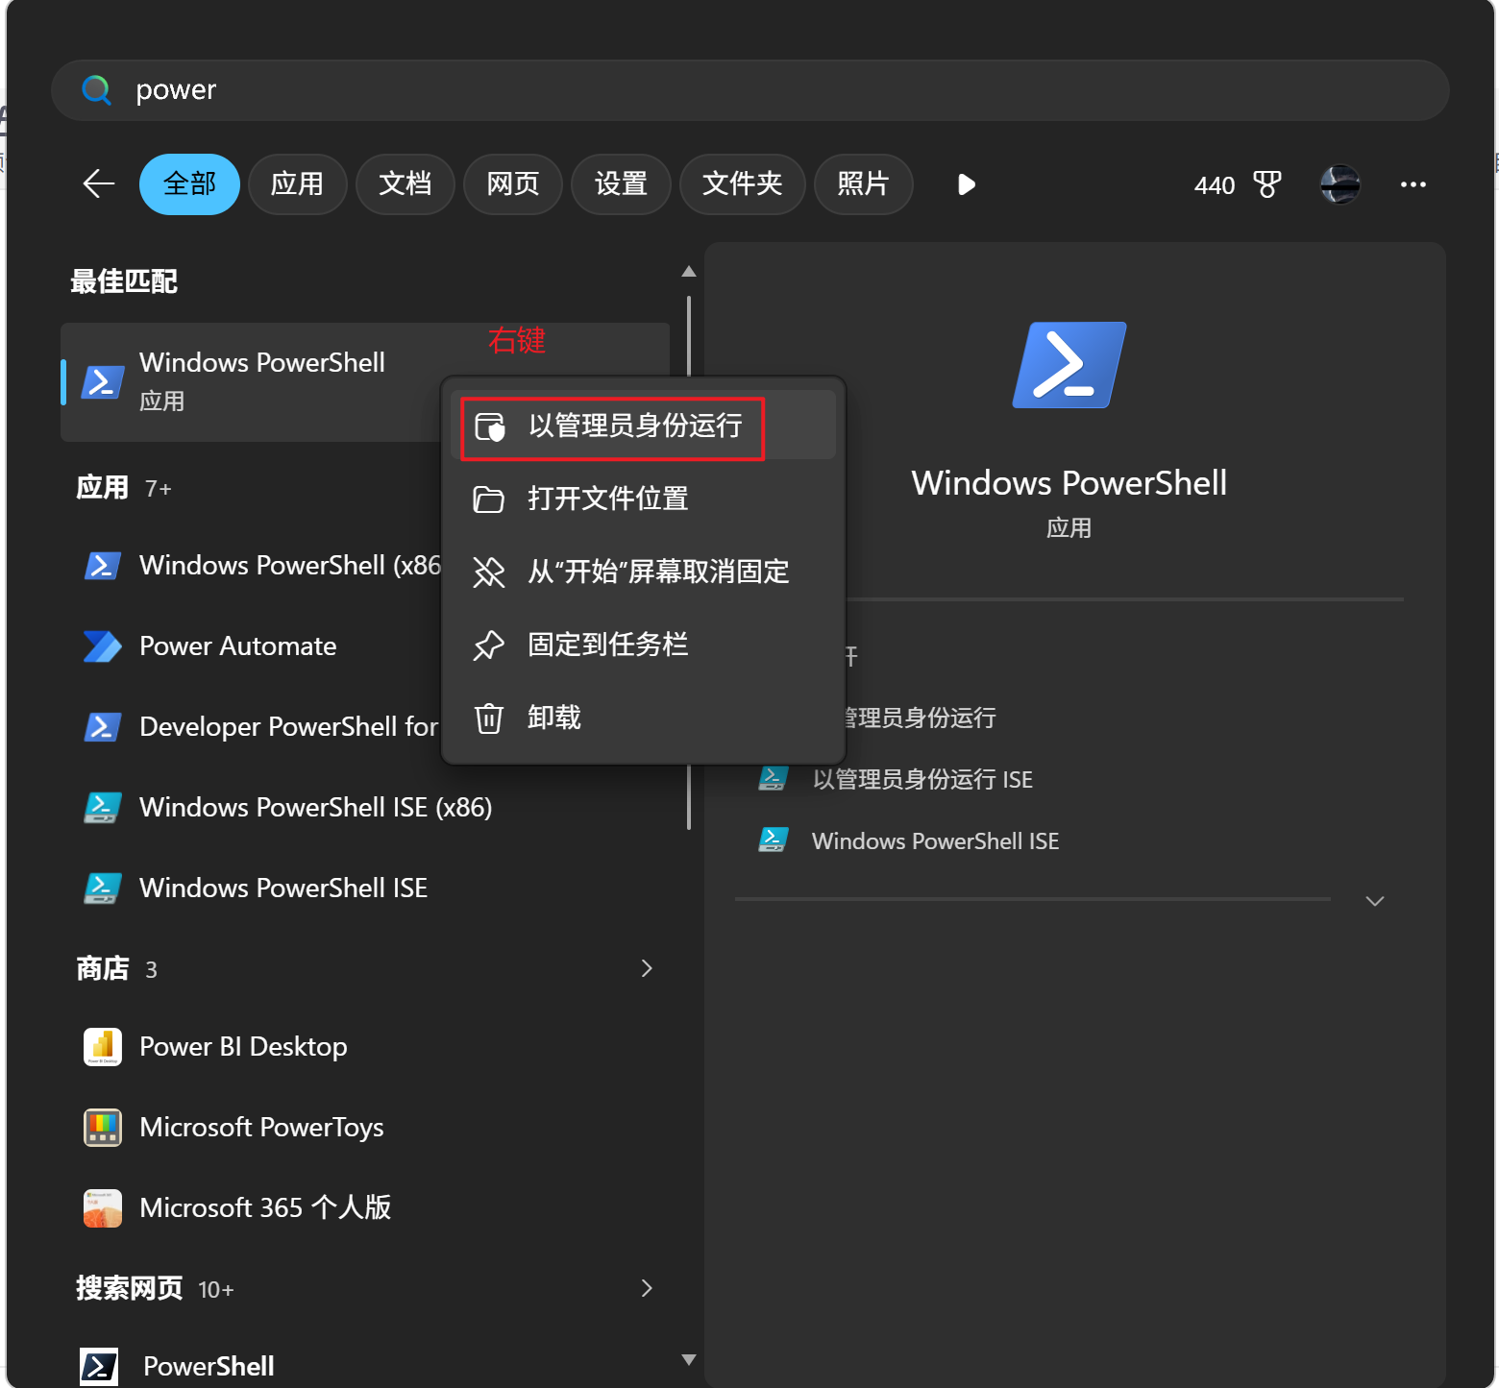The image size is (1499, 1388).
Task: Select 卸载 in the context menu
Action: (553, 718)
